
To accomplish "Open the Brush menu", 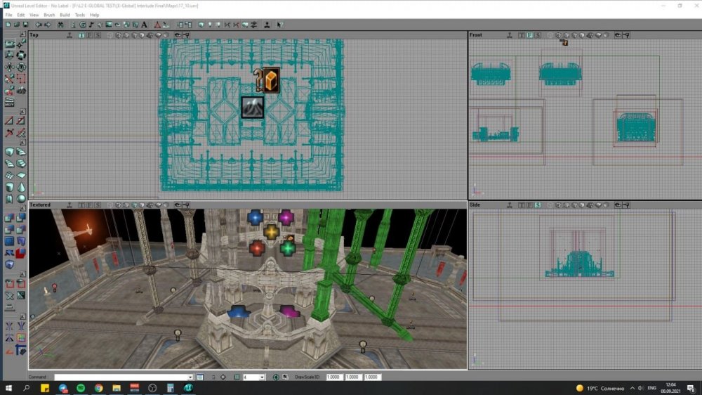I will coord(49,15).
